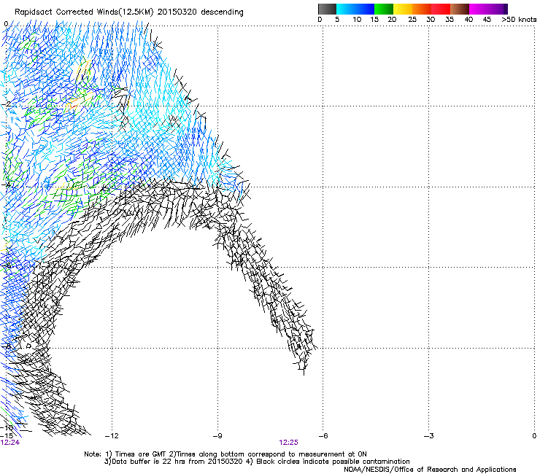This screenshot has height=474, width=540.
Task: Click the dark blue 10–15 knots legend swatch
Action: [365, 9]
